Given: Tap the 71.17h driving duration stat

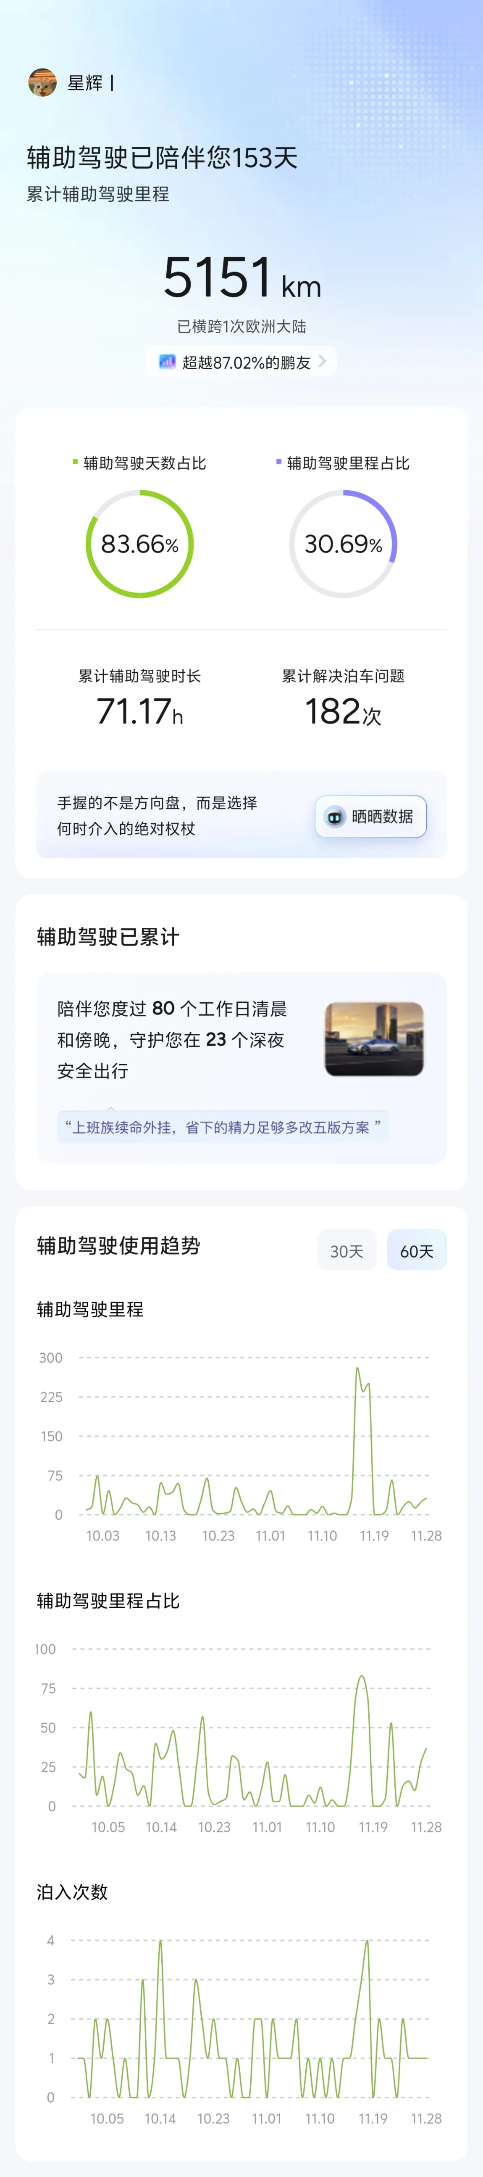Looking at the screenshot, I should pyautogui.click(x=139, y=711).
